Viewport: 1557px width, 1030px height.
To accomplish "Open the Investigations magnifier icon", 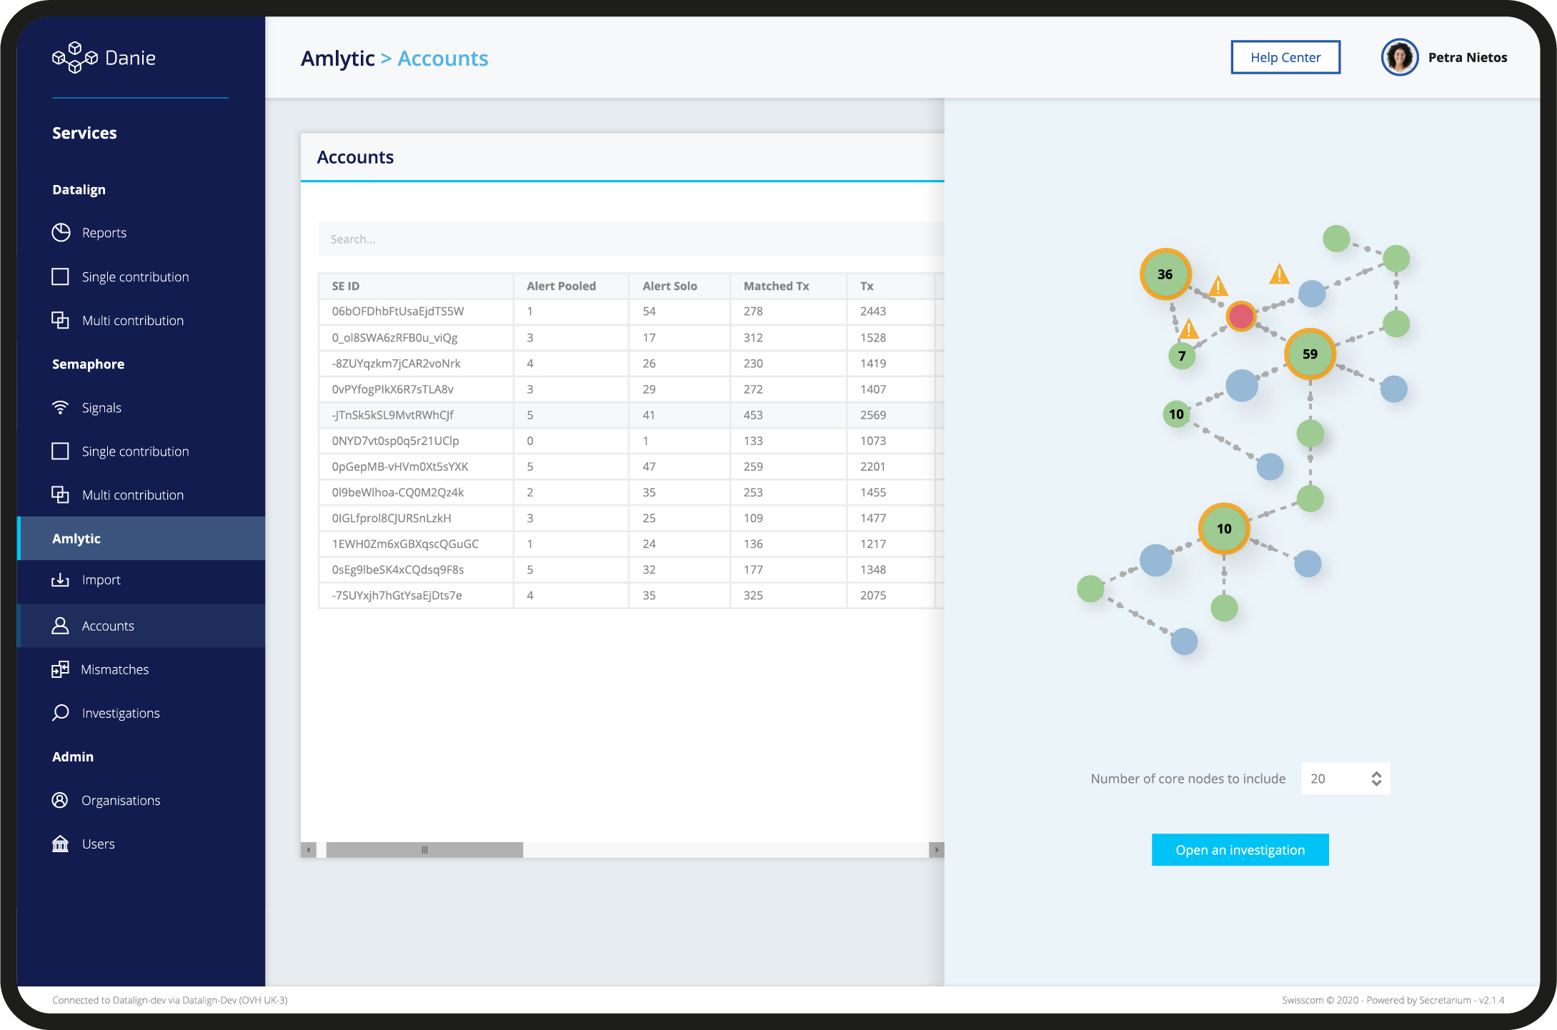I will click(61, 713).
